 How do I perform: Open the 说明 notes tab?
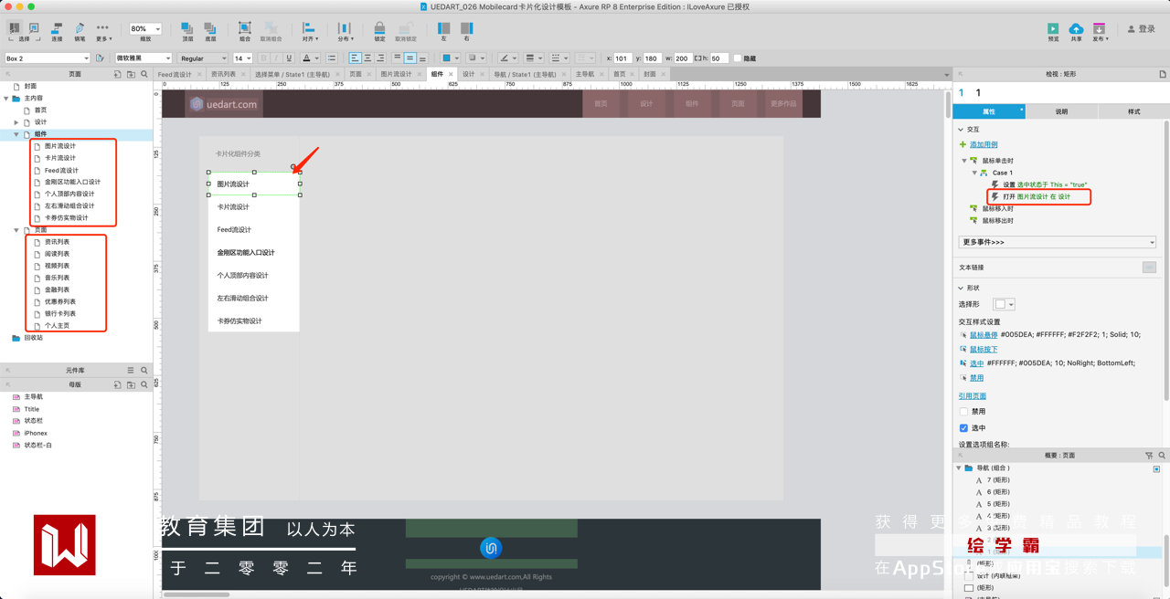click(1061, 111)
